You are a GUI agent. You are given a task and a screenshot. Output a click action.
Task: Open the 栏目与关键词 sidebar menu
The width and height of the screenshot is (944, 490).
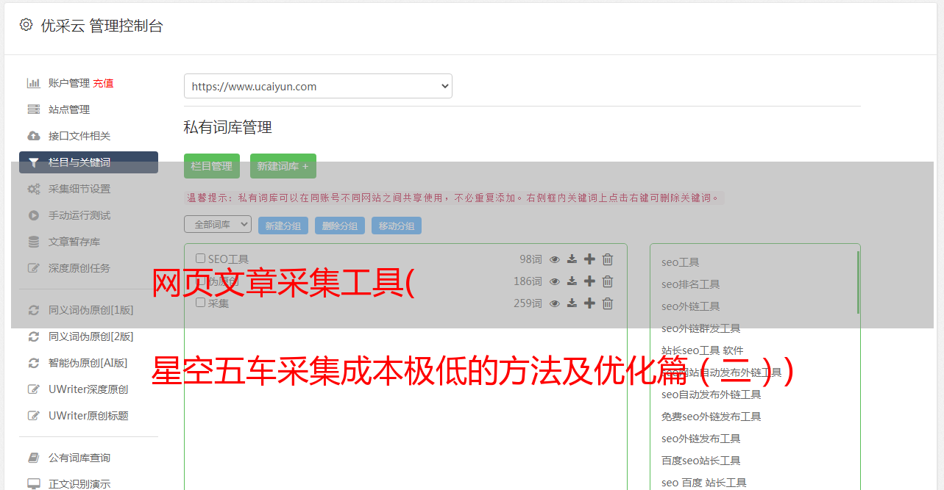[88, 162]
